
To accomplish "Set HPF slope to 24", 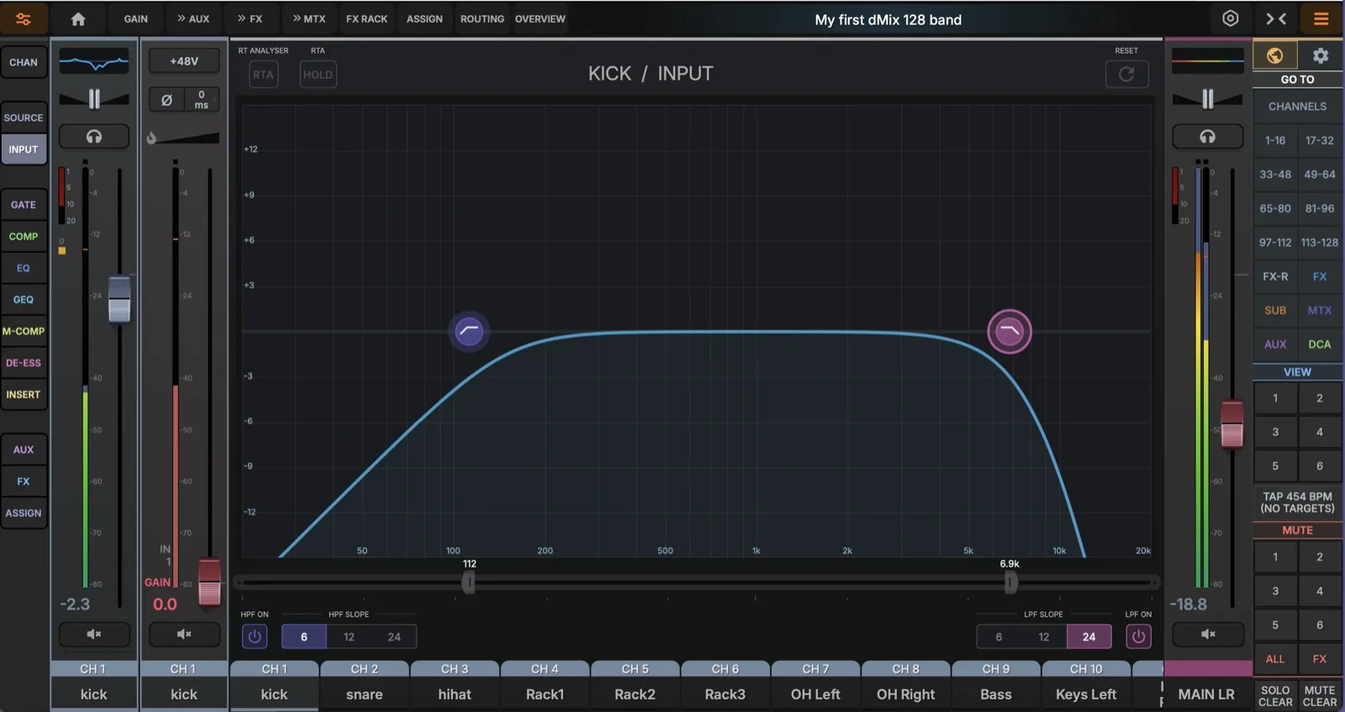I will click(394, 636).
